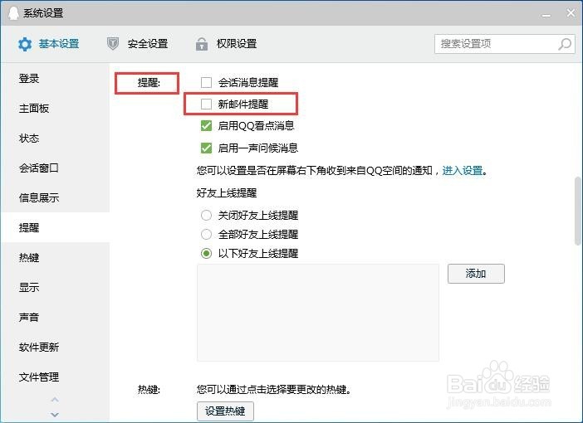The width and height of the screenshot is (583, 423).
Task: Open 软件更新 sidebar section
Action: (x=55, y=347)
